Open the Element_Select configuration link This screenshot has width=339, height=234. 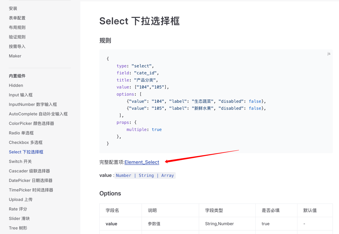click(x=142, y=162)
